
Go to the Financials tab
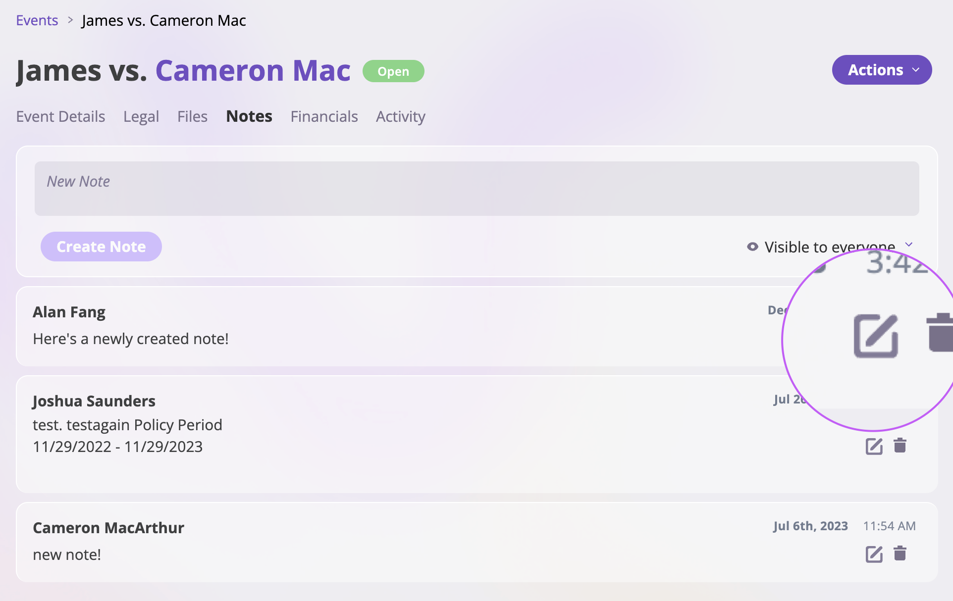click(324, 116)
